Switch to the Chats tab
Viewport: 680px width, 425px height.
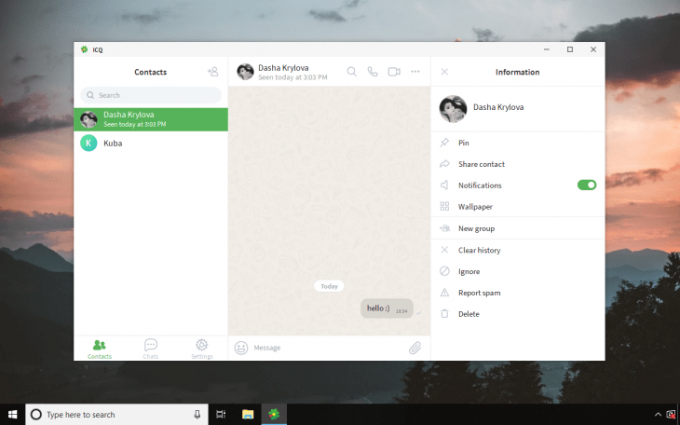click(151, 350)
